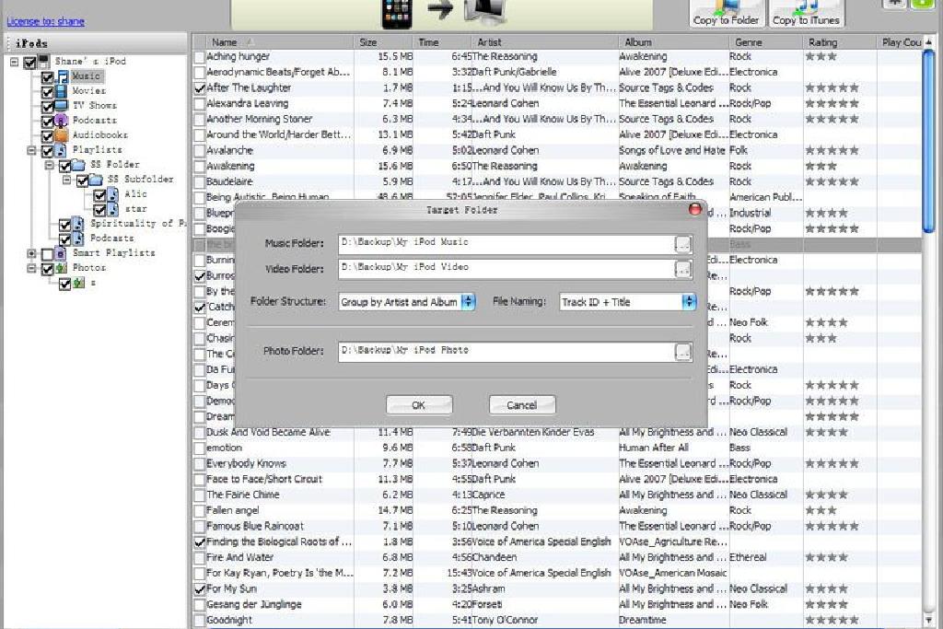Click the Copy to Folder button
This screenshot has height=629, width=943.
[x=726, y=13]
